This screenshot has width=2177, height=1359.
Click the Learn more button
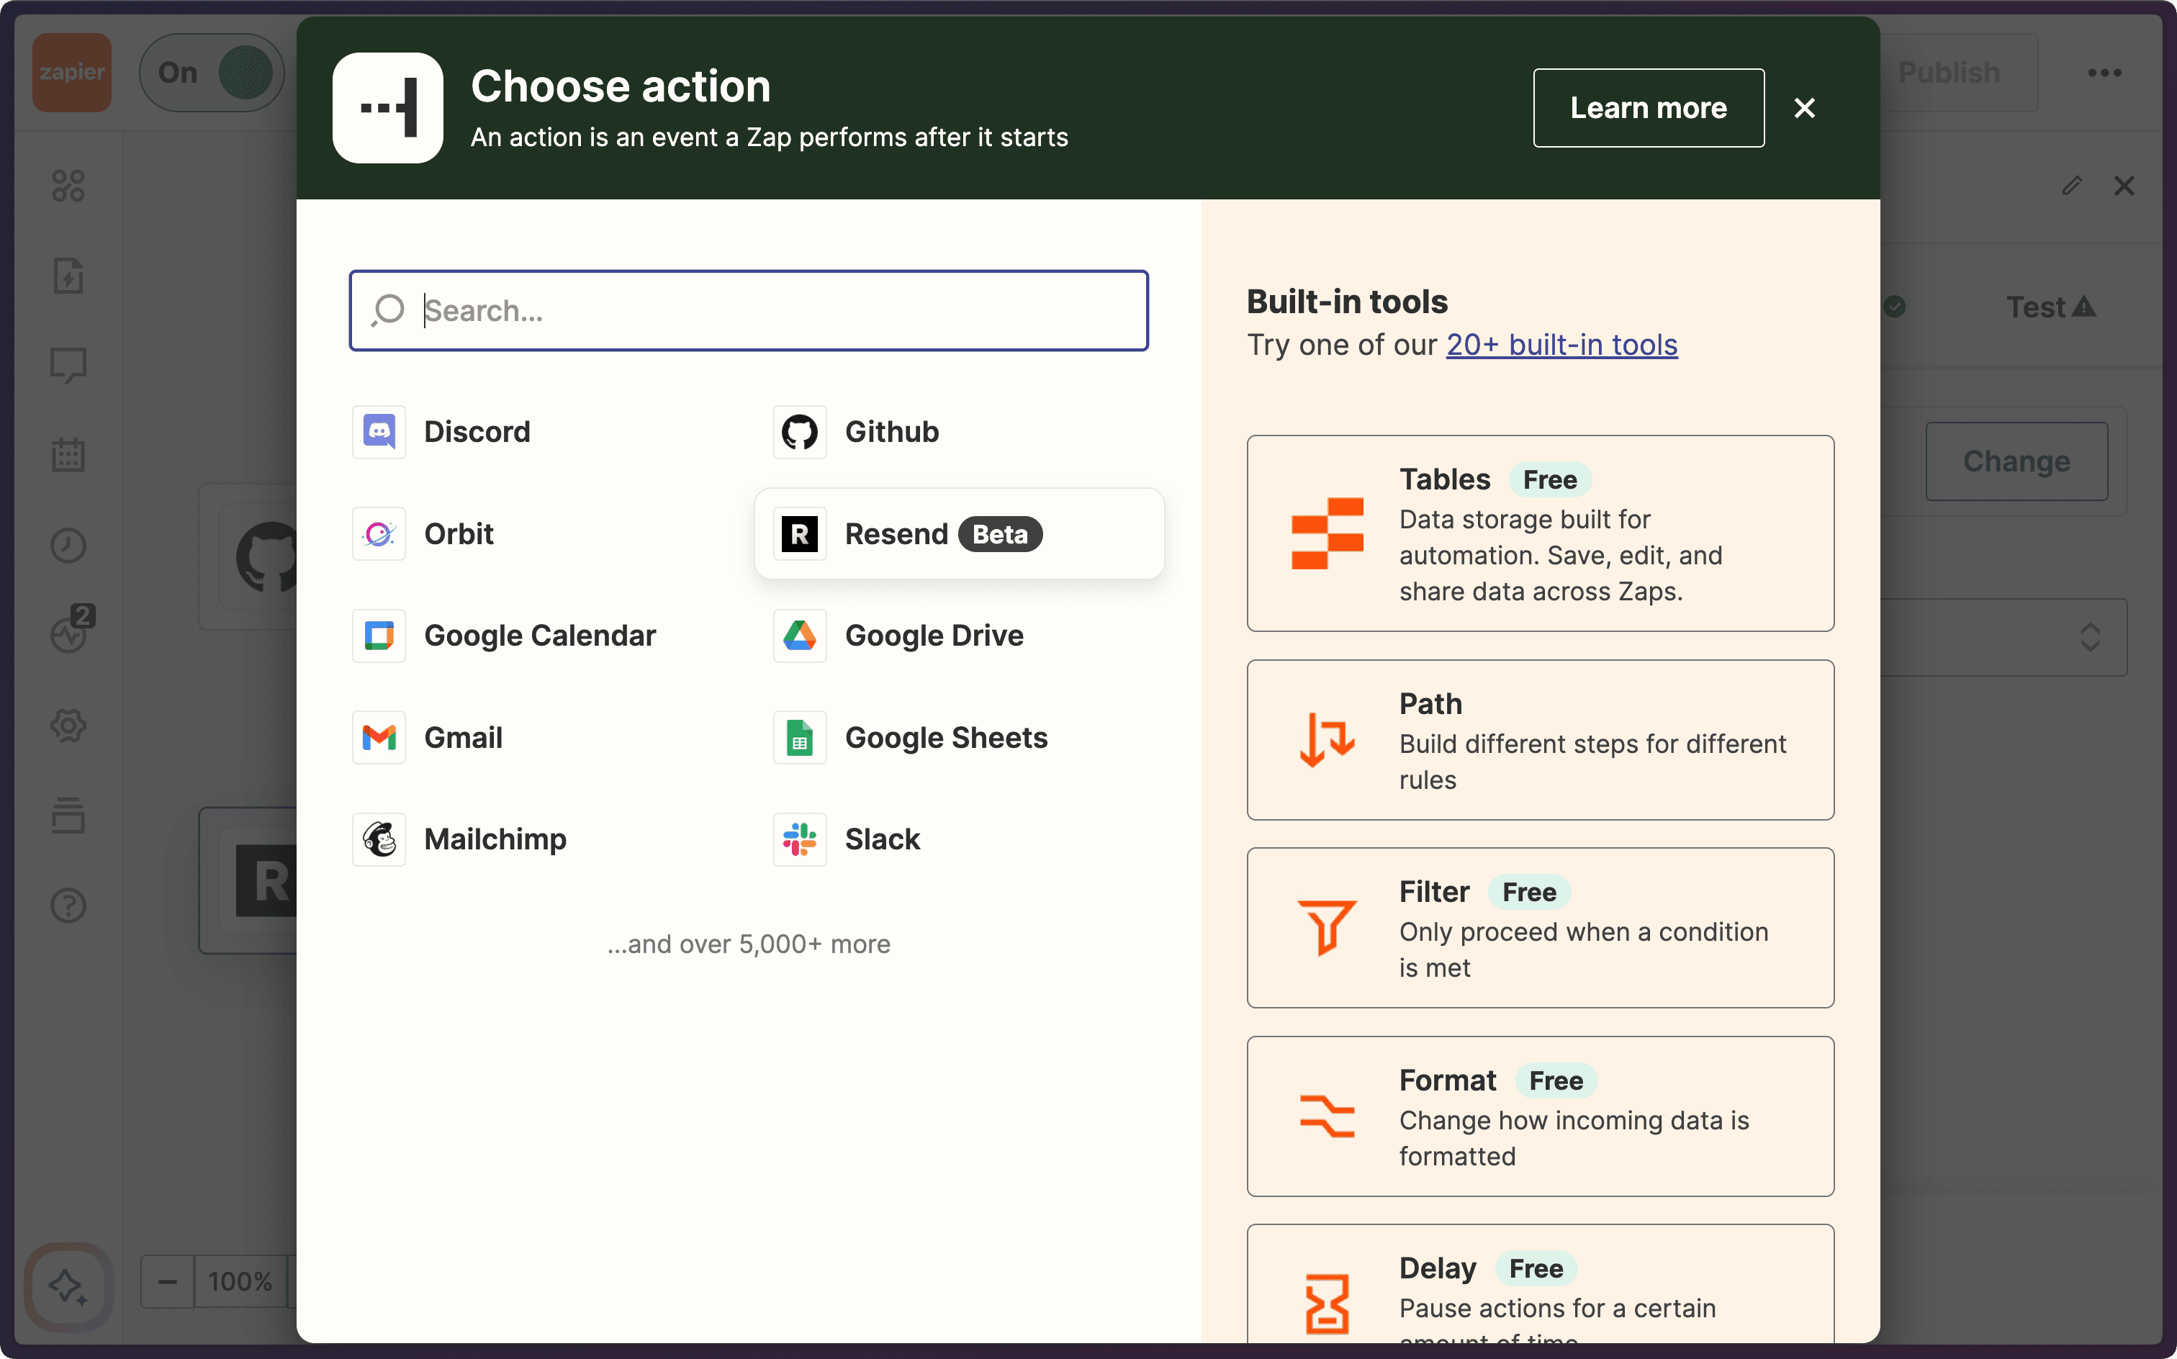(1648, 108)
